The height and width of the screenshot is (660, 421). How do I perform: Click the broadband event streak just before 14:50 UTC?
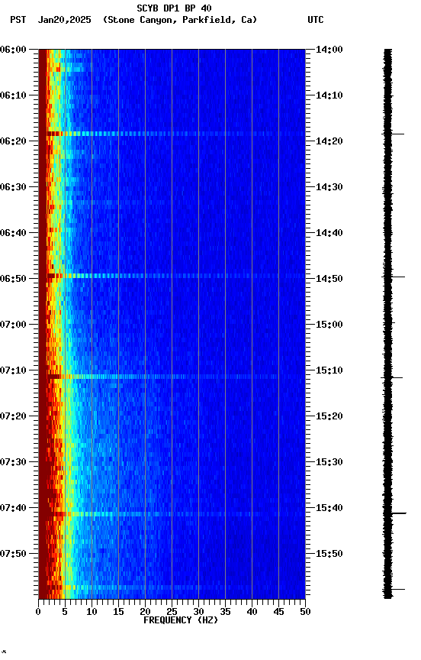pos(172,276)
